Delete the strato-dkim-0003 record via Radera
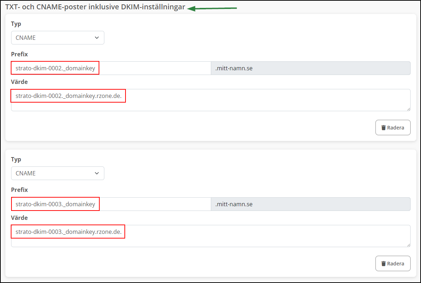The width and height of the screenshot is (421, 283). 393,263
